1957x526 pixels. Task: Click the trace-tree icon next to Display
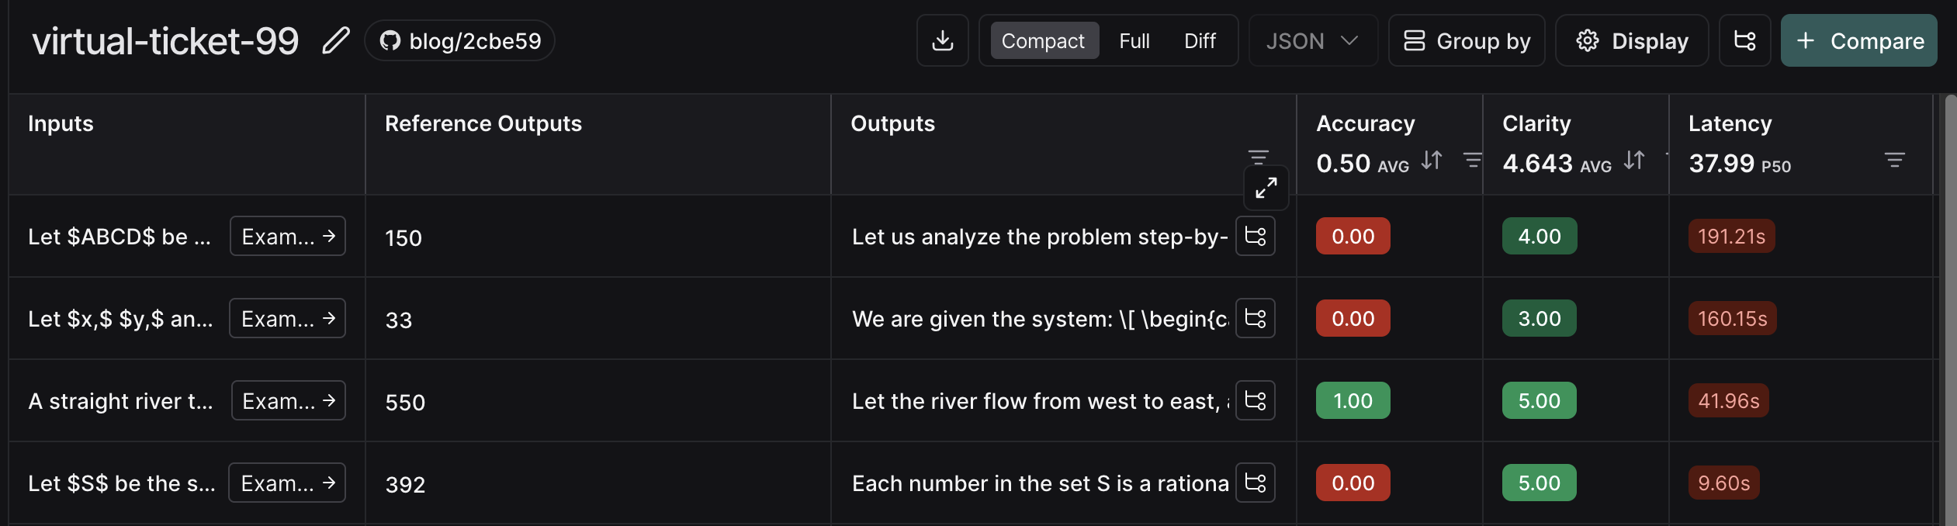tap(1744, 40)
